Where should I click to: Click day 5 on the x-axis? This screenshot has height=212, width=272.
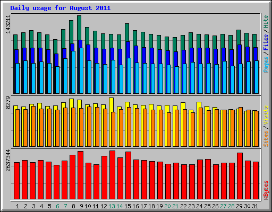click(x=49, y=206)
